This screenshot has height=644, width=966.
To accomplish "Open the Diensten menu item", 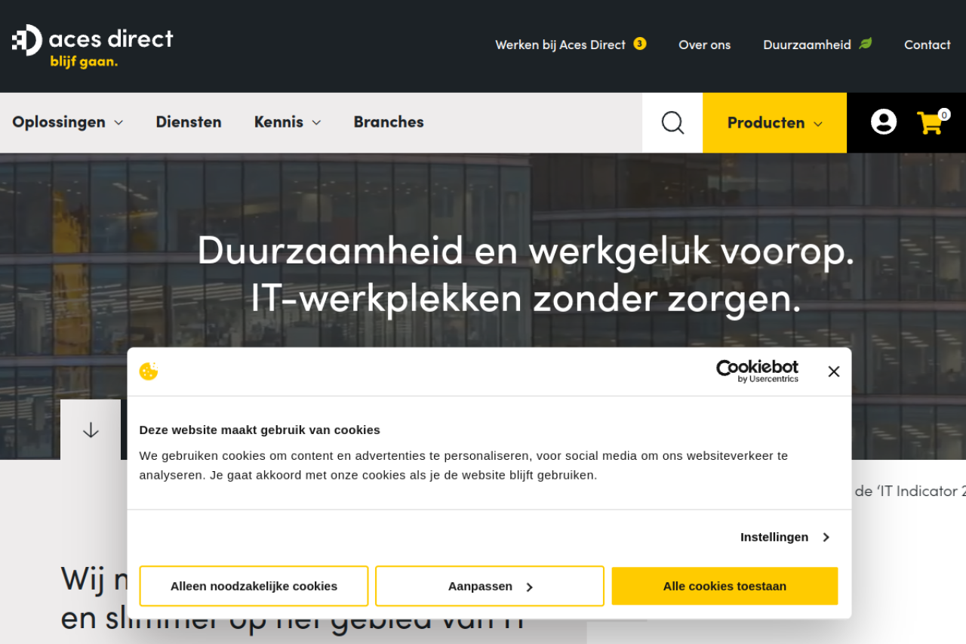I will (x=189, y=122).
